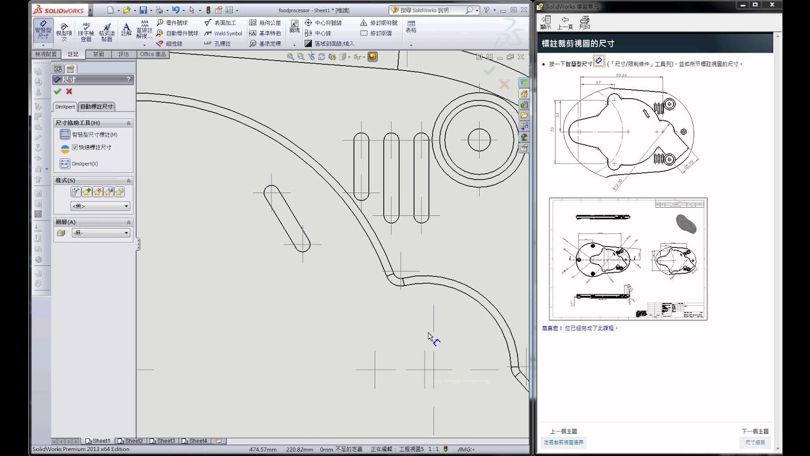
Task: Launch the Spell Checker (拼字檢查器) tool
Action: [x=86, y=32]
